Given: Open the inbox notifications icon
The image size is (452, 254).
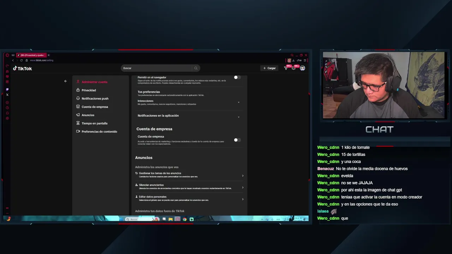Looking at the screenshot, I should pos(293,68).
